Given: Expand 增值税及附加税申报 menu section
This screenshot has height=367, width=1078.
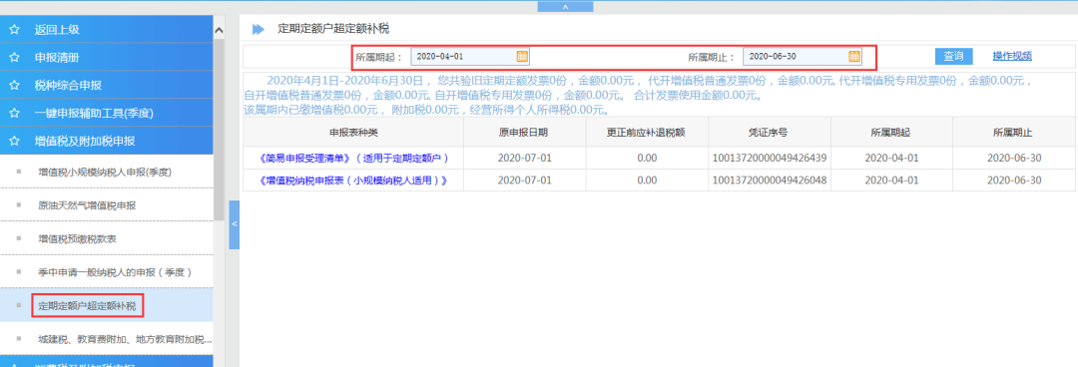Looking at the screenshot, I should tap(107, 142).
